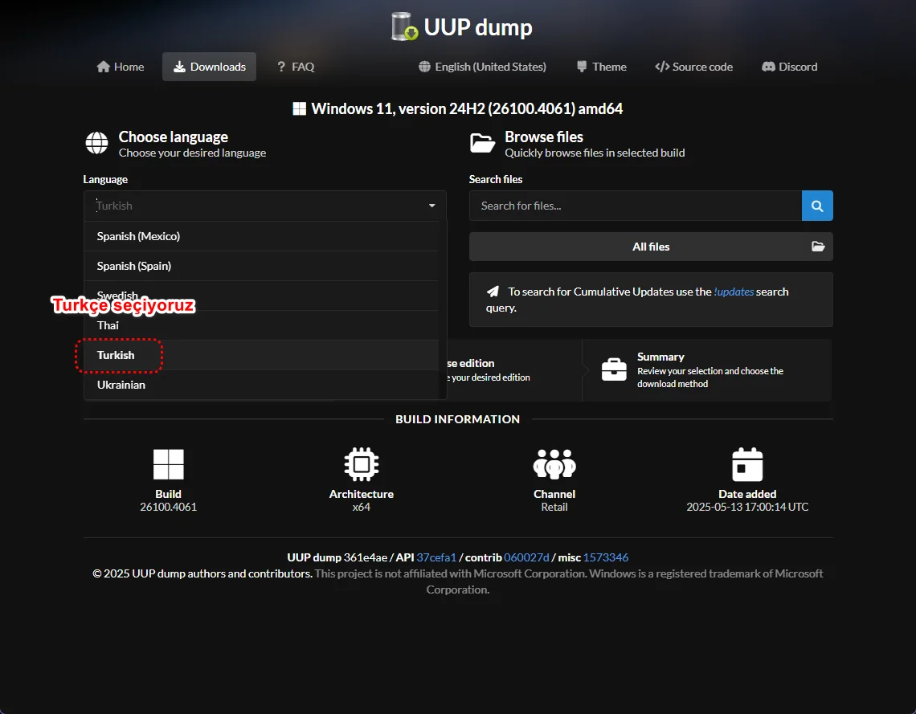Select Turkish from language list
The width and height of the screenshot is (916, 714).
[x=261, y=355]
